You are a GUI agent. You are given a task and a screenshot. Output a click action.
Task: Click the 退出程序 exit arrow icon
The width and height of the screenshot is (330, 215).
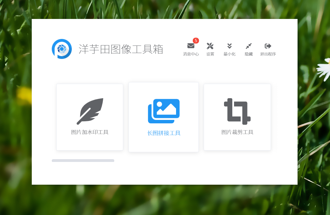268,46
